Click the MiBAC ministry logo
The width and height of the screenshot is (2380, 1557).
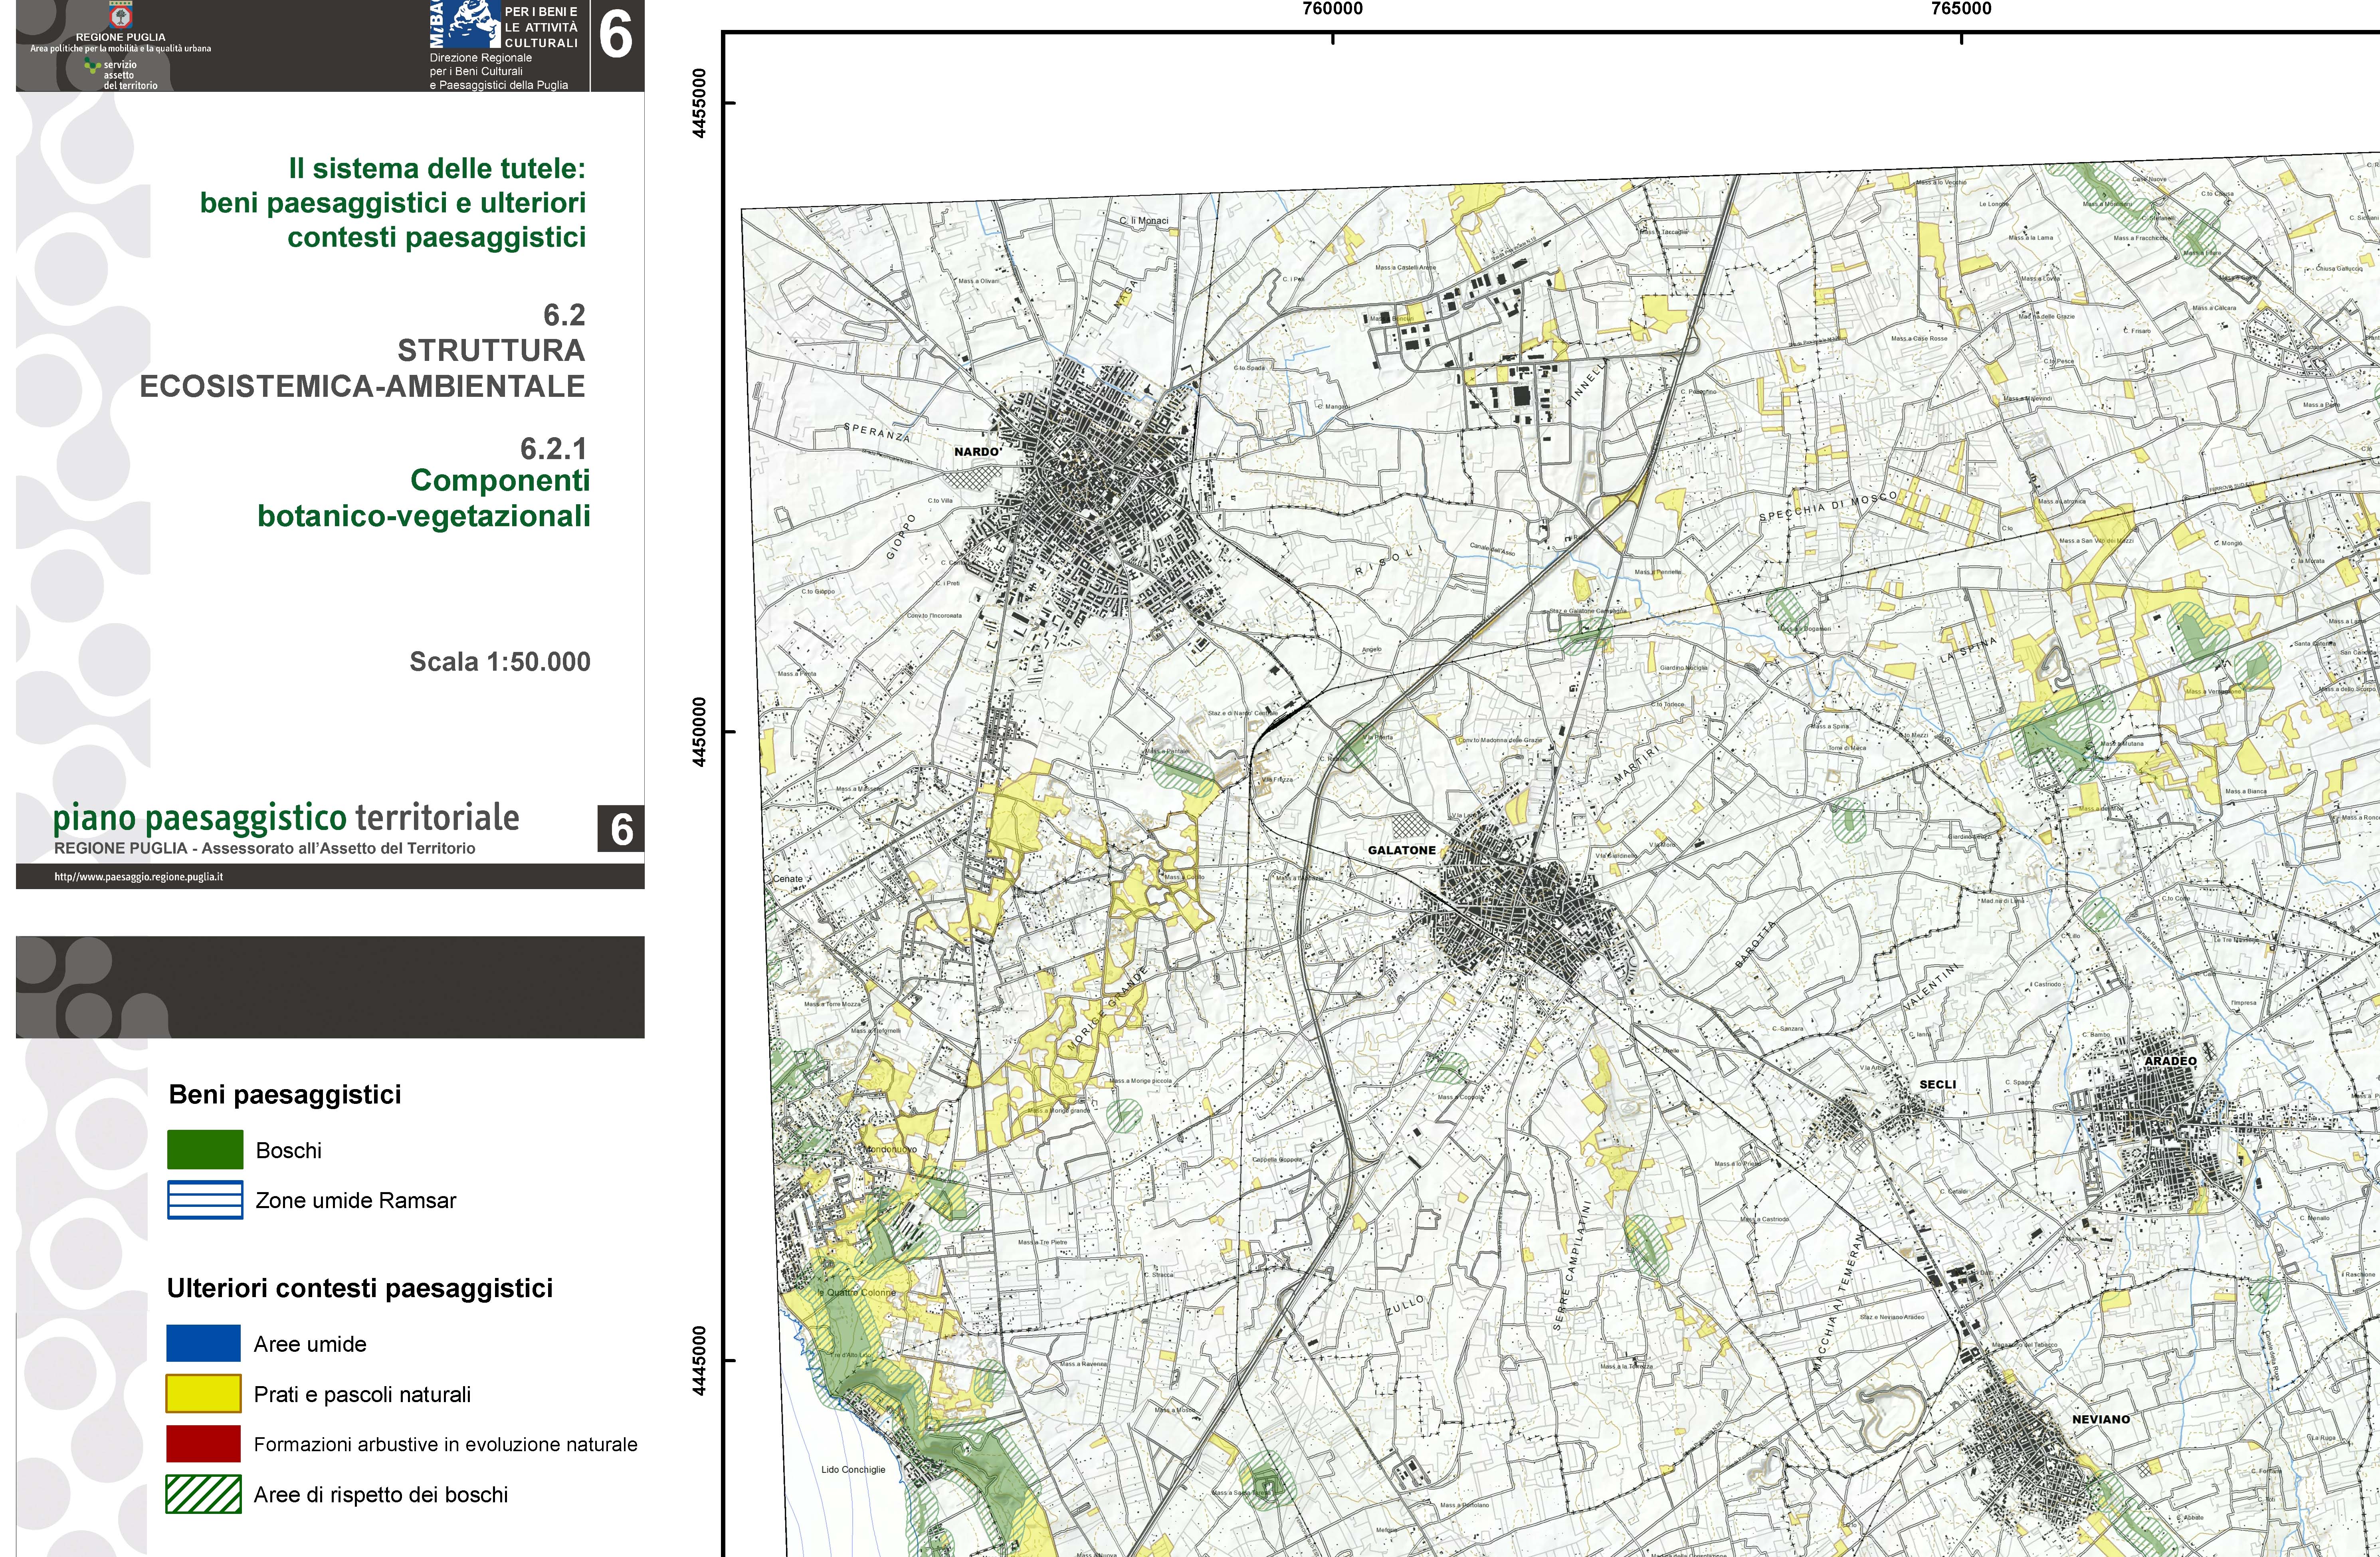pyautogui.click(x=465, y=24)
